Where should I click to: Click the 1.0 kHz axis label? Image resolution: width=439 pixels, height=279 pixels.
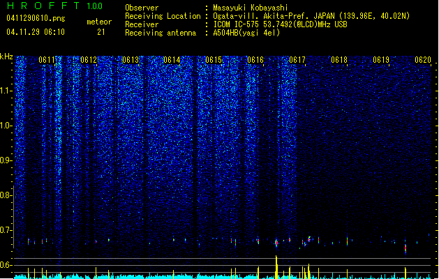[x=6, y=126]
